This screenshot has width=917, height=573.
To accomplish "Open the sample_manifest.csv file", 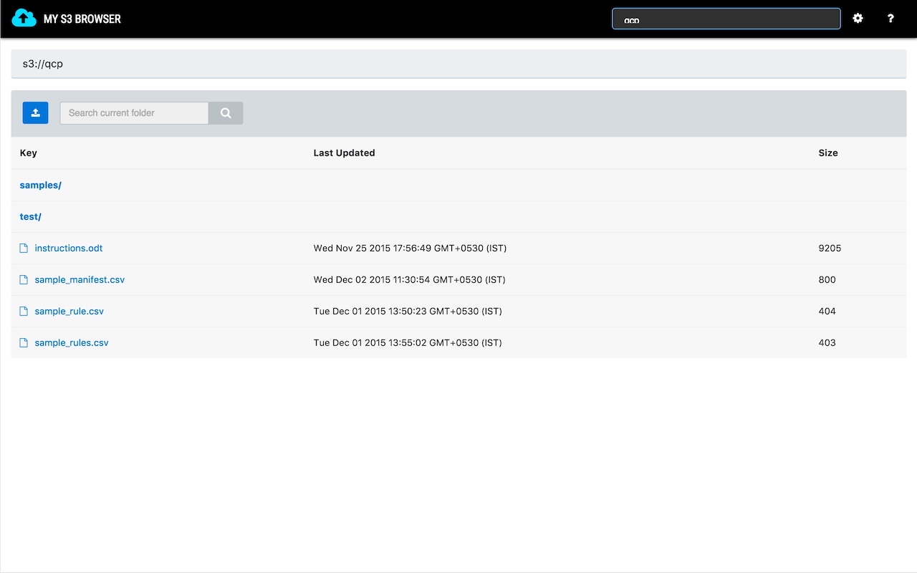I will click(80, 279).
